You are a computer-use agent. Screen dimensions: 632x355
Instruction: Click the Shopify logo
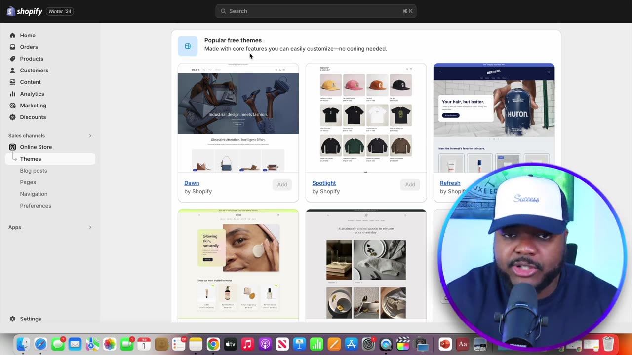tap(25, 11)
